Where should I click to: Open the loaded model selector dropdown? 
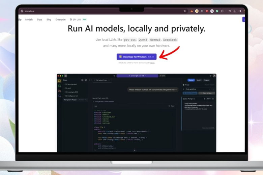137,76
